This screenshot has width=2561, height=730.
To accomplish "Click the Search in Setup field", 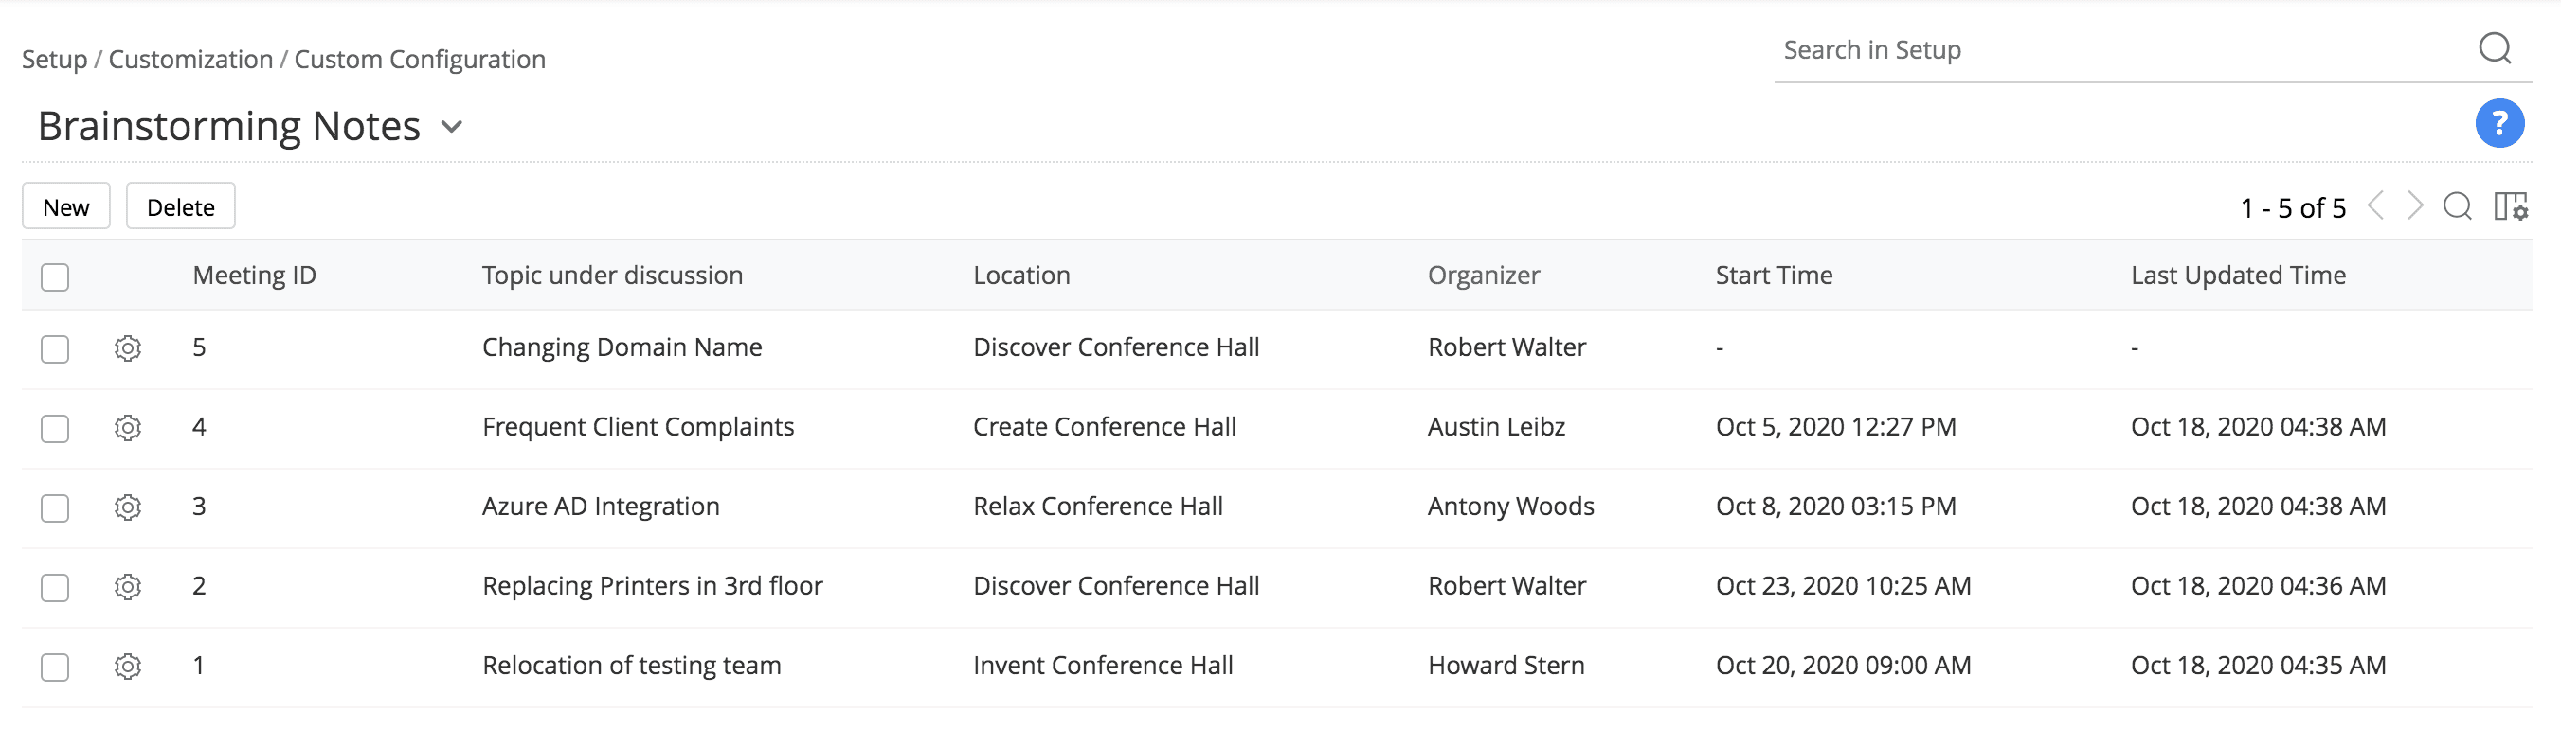I will click(2118, 50).
